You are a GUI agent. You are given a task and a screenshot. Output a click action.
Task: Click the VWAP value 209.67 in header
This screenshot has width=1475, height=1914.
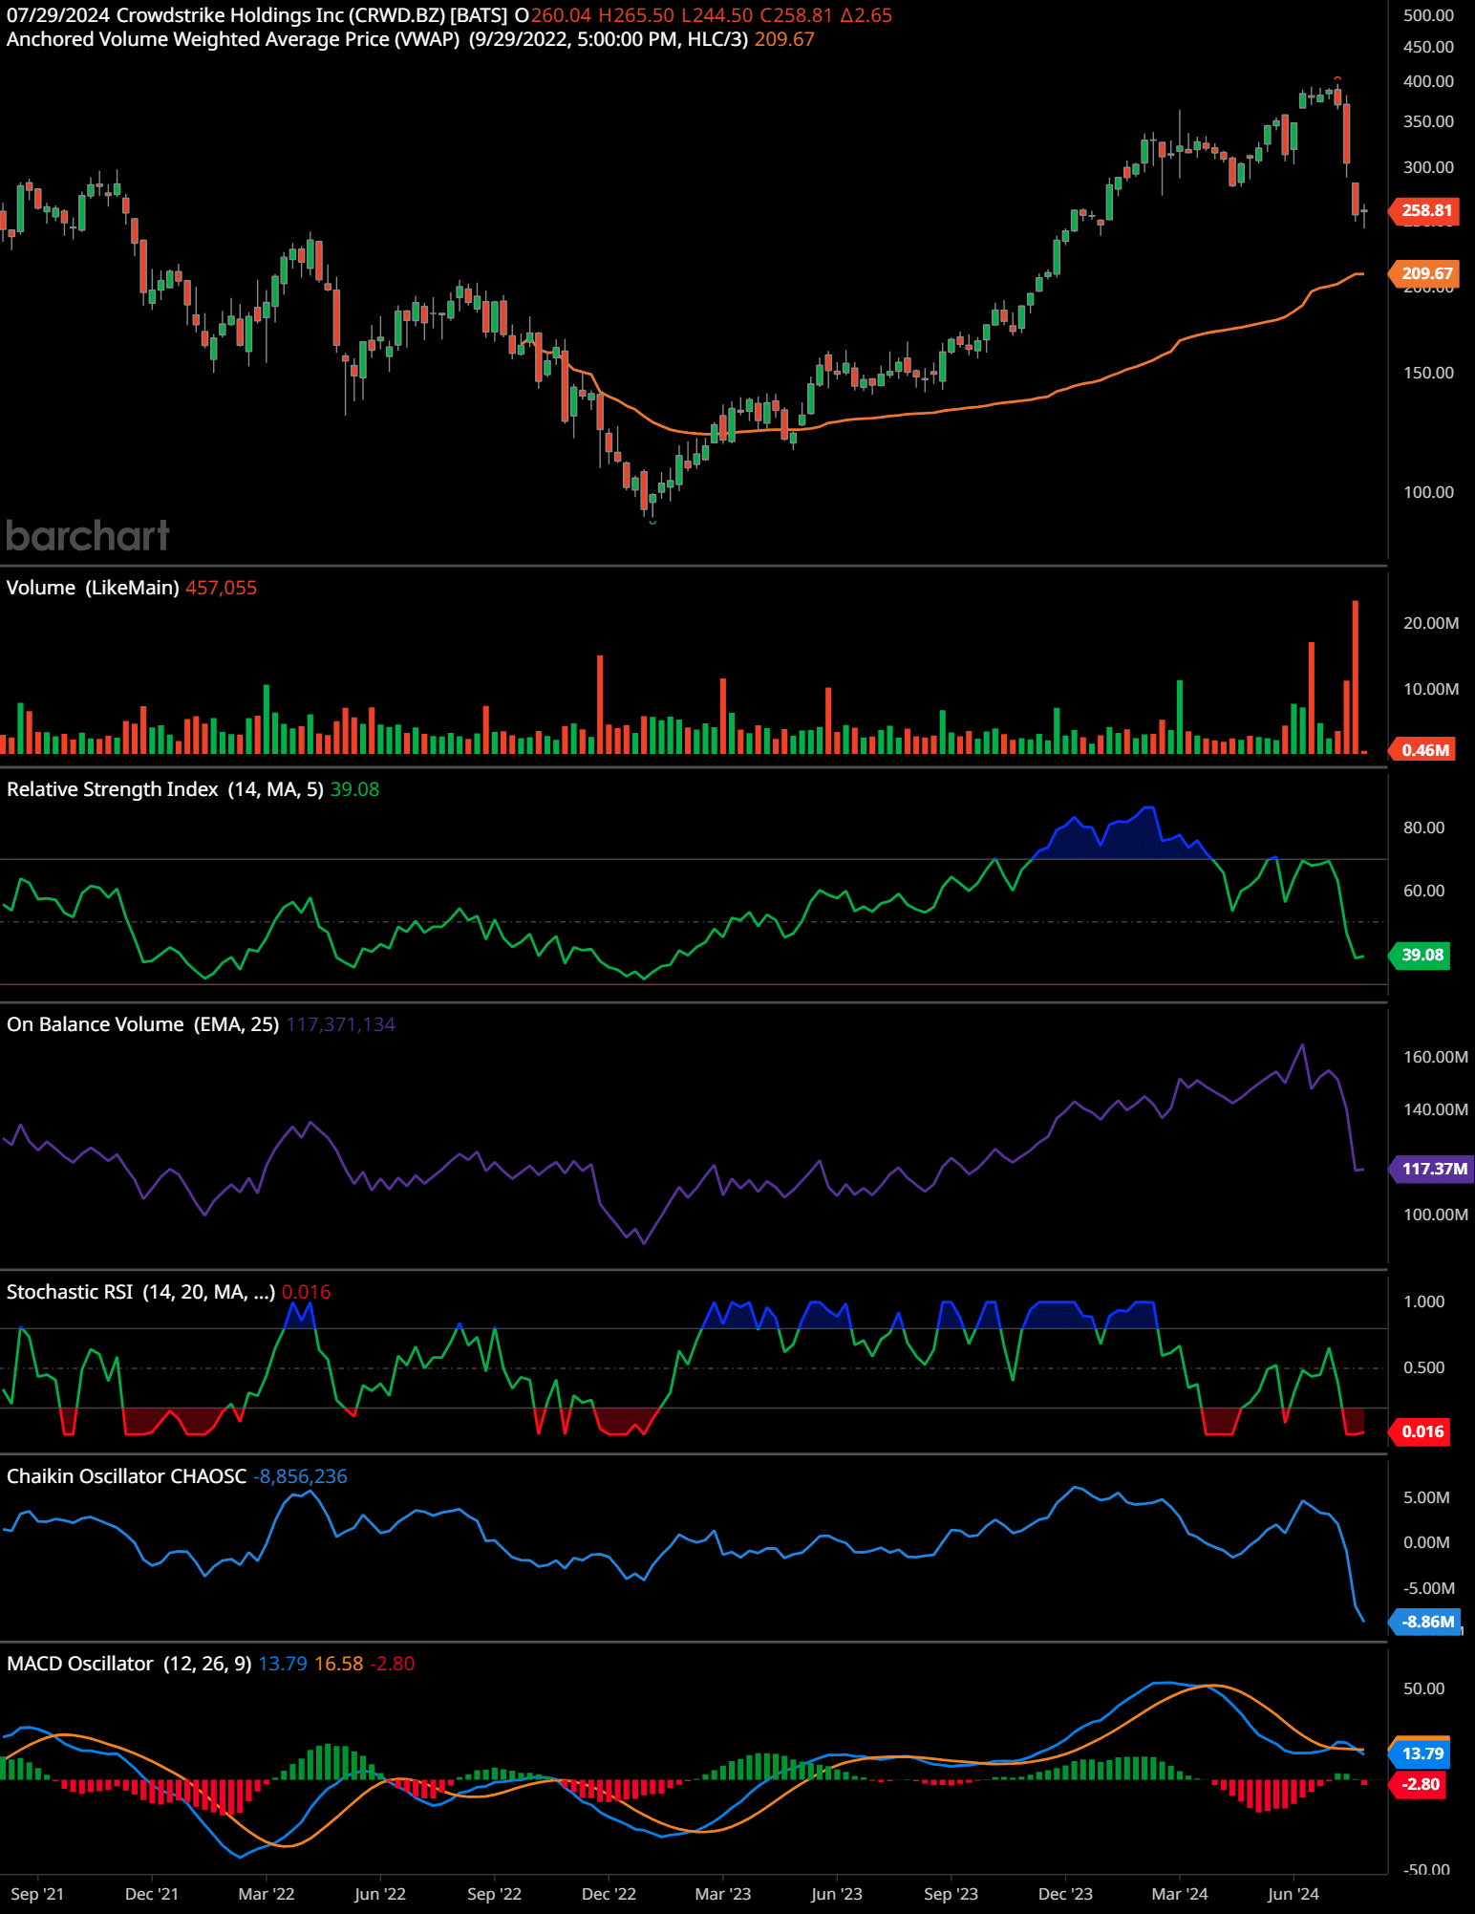784,39
